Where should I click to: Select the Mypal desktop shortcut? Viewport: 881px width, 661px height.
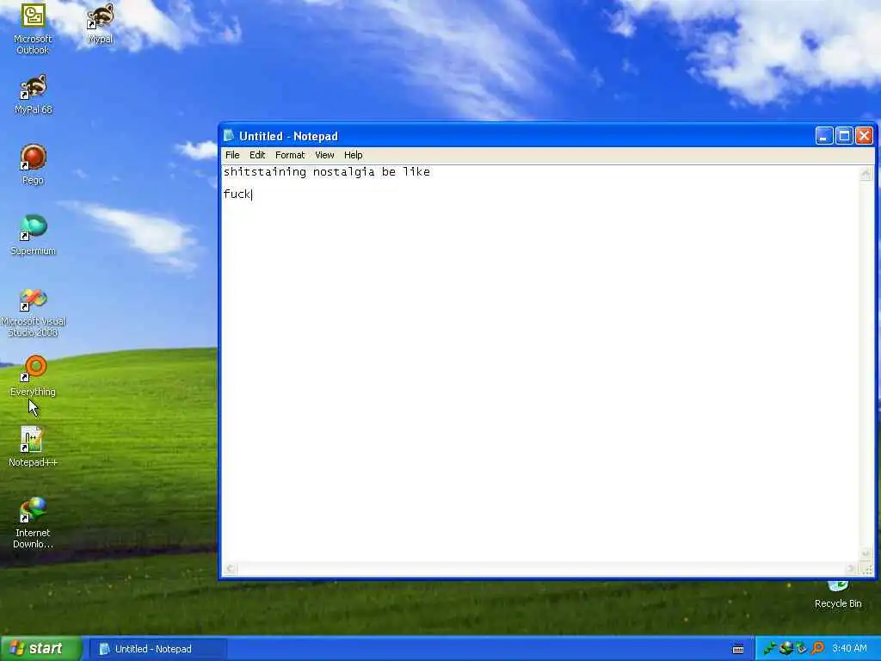[x=100, y=23]
